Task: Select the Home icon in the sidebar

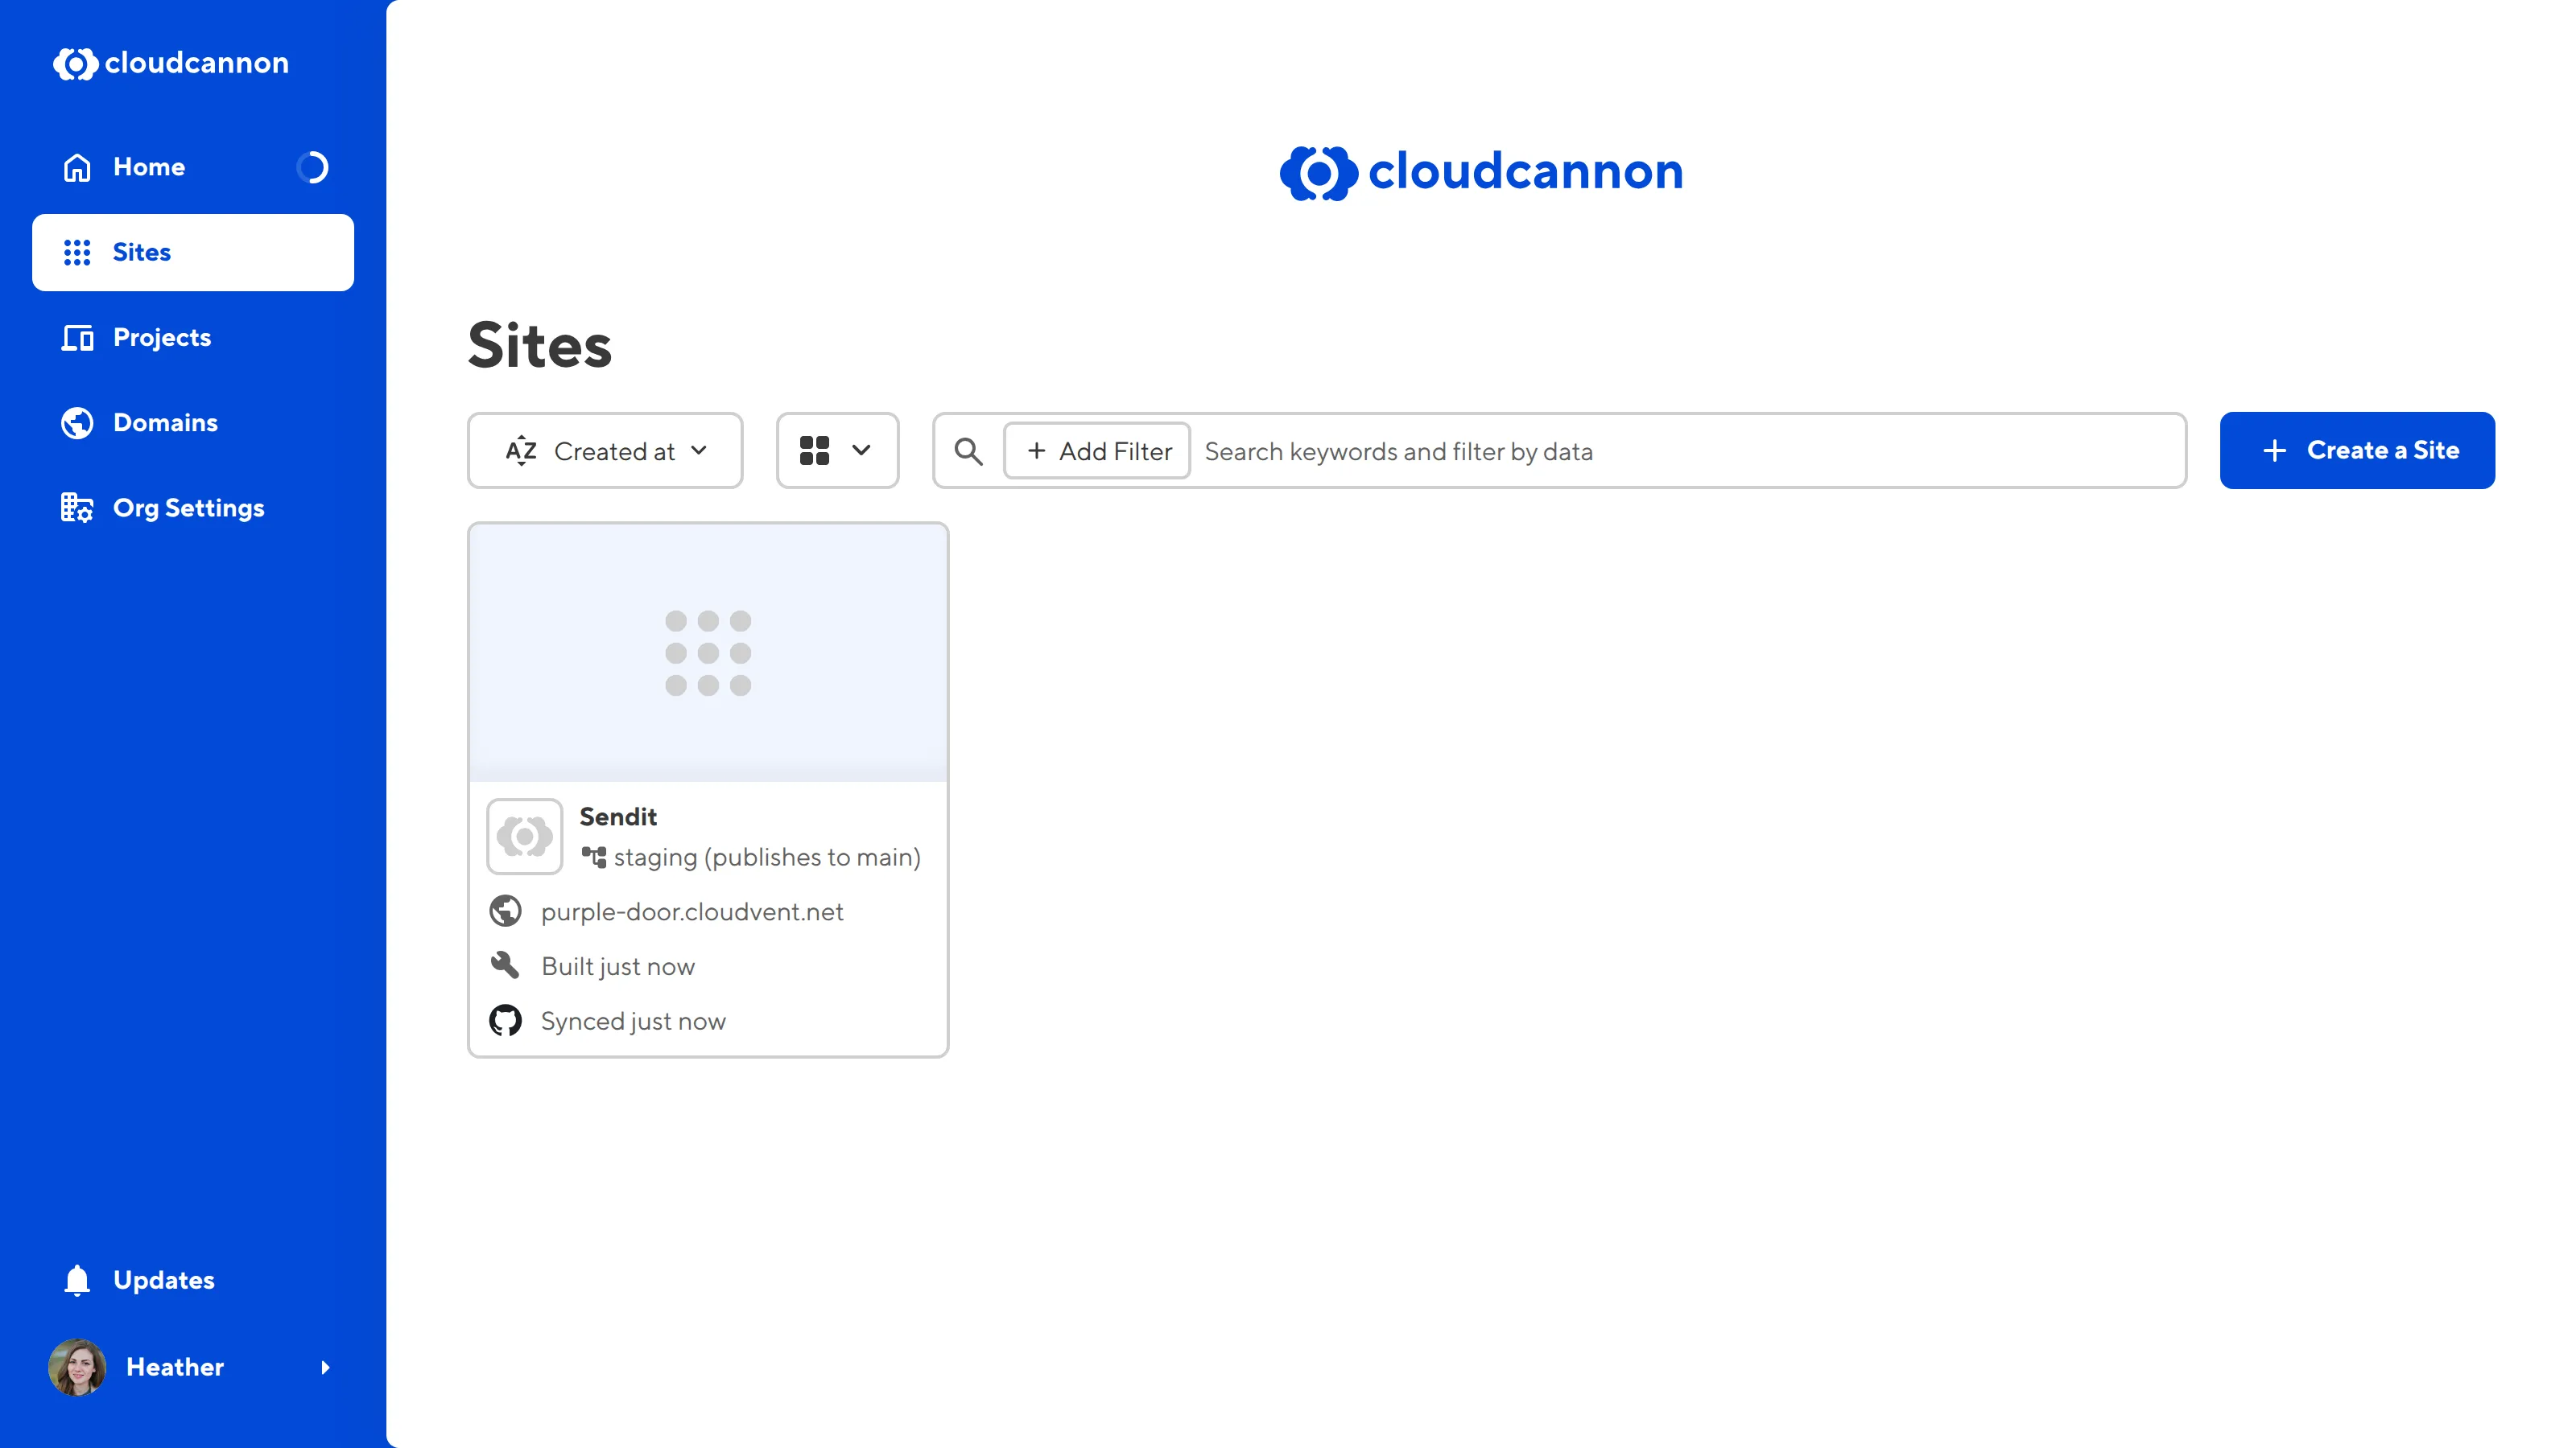Action: [76, 167]
